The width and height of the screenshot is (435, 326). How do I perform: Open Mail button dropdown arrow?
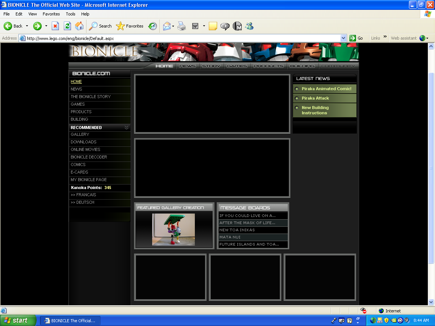coord(173,26)
